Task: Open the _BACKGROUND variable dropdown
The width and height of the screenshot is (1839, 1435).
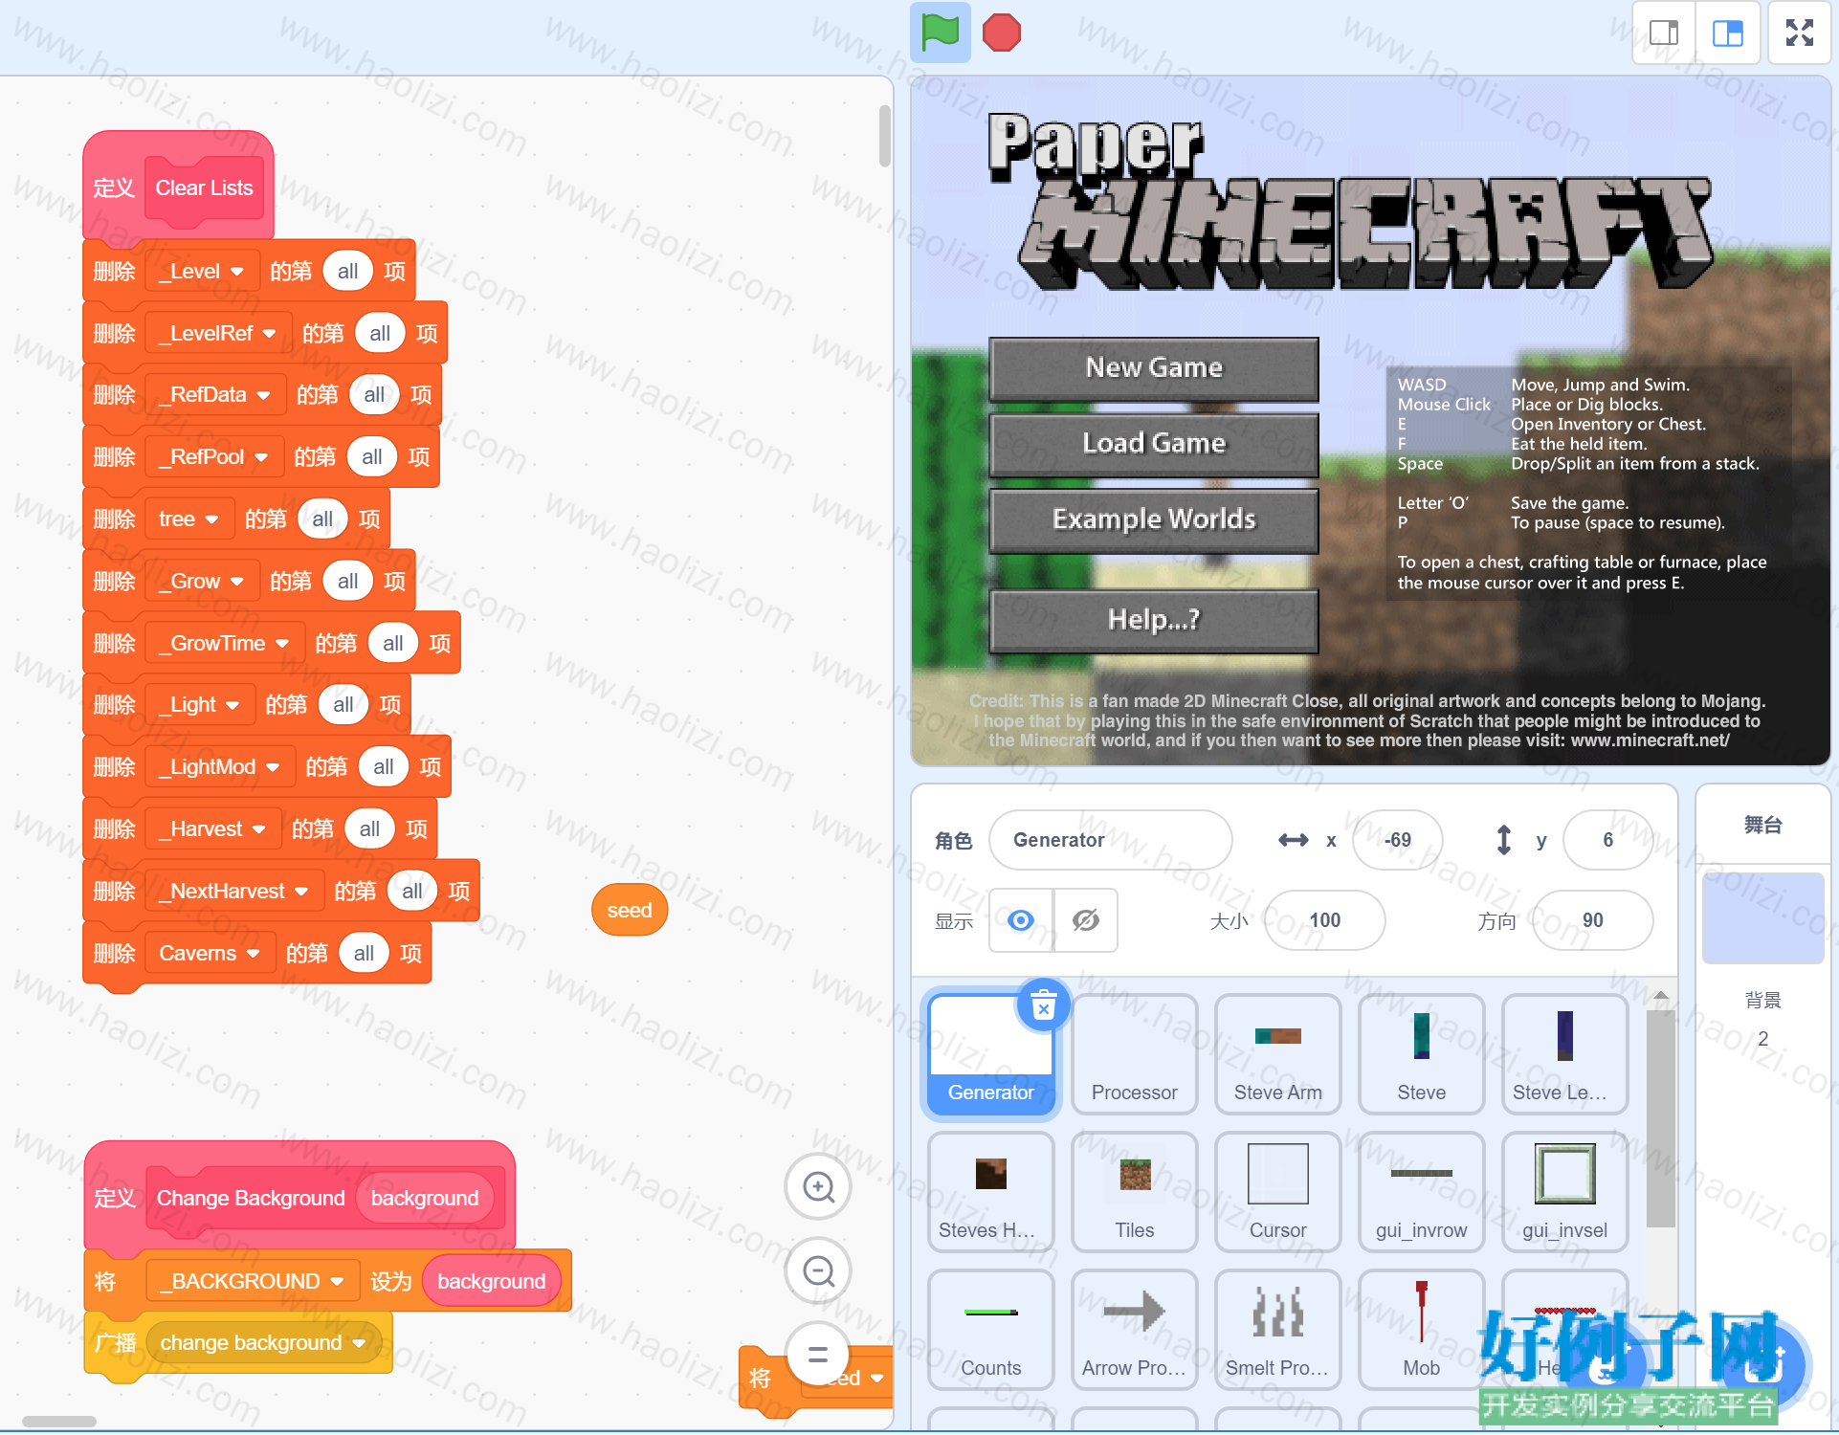Action: click(254, 1282)
